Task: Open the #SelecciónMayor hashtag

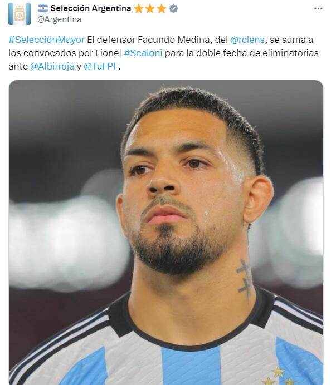Action: (x=46, y=40)
